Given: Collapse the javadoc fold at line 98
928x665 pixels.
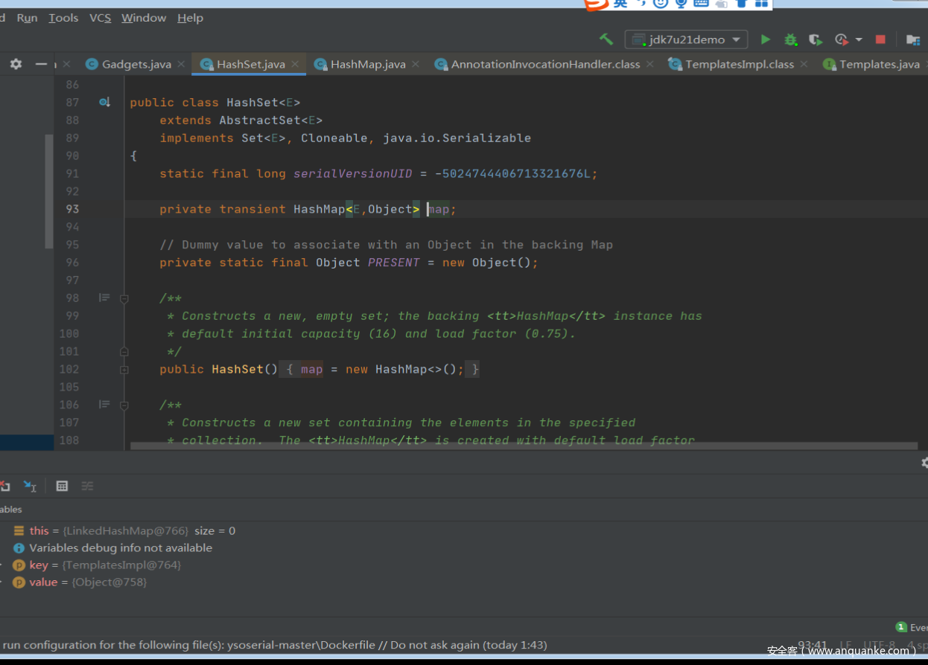Looking at the screenshot, I should pyautogui.click(x=124, y=298).
